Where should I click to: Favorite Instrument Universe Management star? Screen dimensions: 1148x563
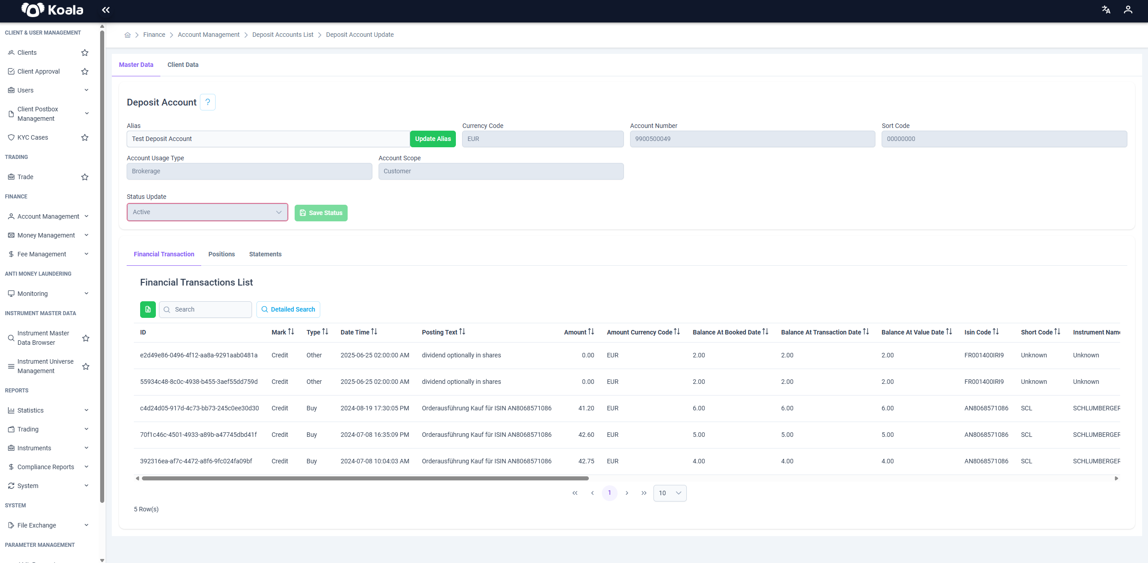pyautogui.click(x=86, y=366)
